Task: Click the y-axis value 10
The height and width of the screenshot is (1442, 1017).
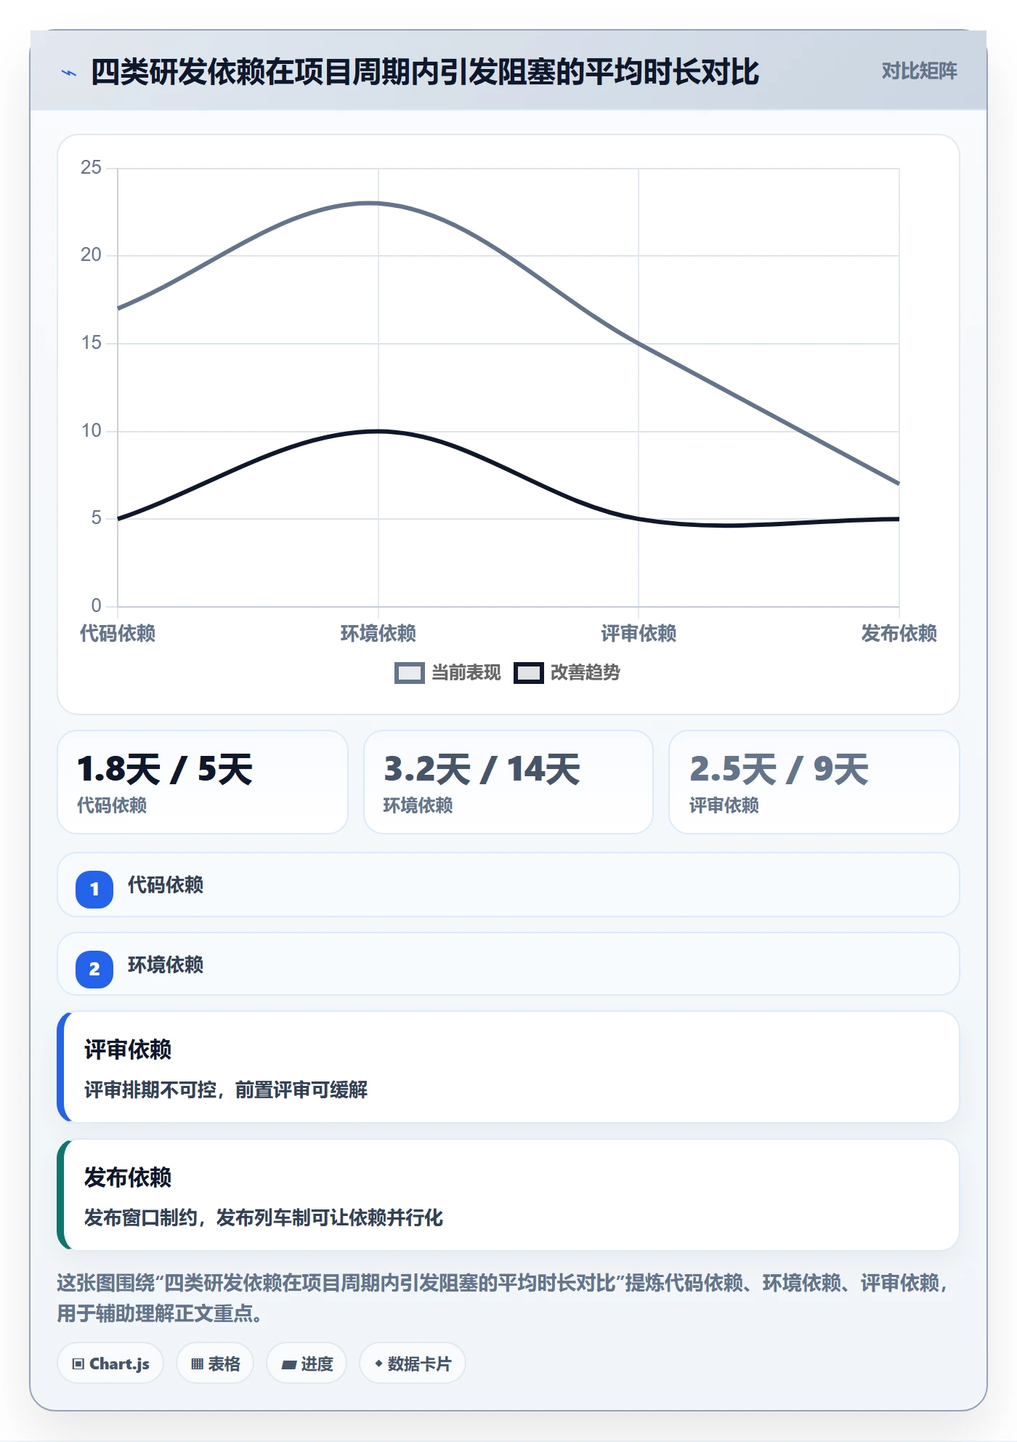Action: point(91,430)
